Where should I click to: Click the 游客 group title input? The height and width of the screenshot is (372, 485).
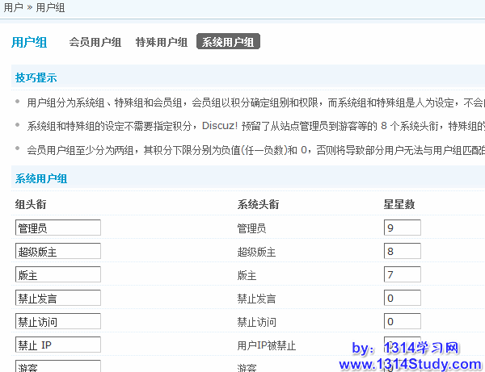57,367
